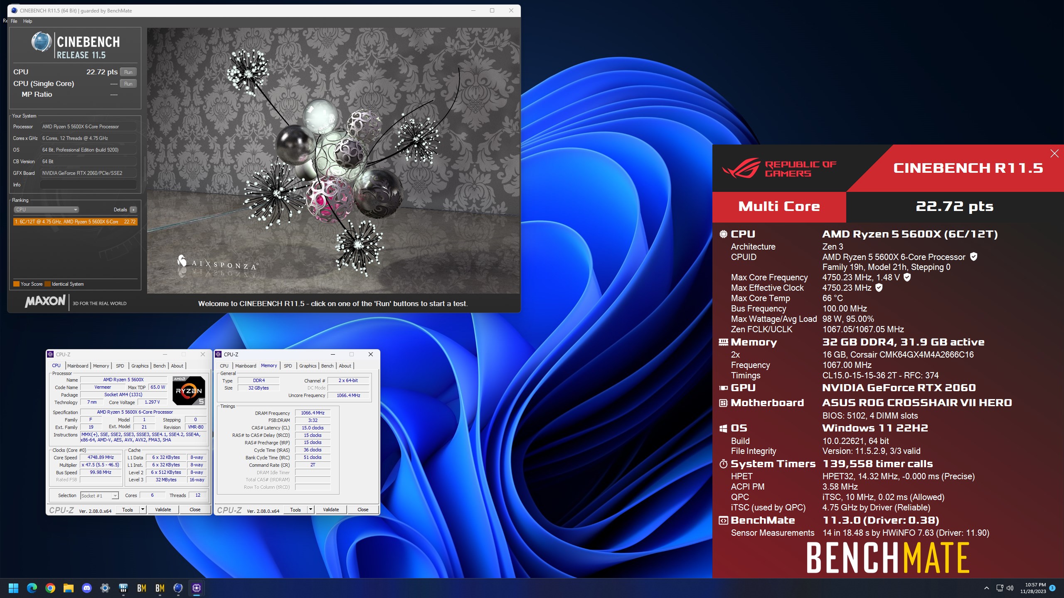Click the BenchMate taskbar icon next to Cinebench globe
The height and width of the screenshot is (598, 1064).
tap(160, 588)
